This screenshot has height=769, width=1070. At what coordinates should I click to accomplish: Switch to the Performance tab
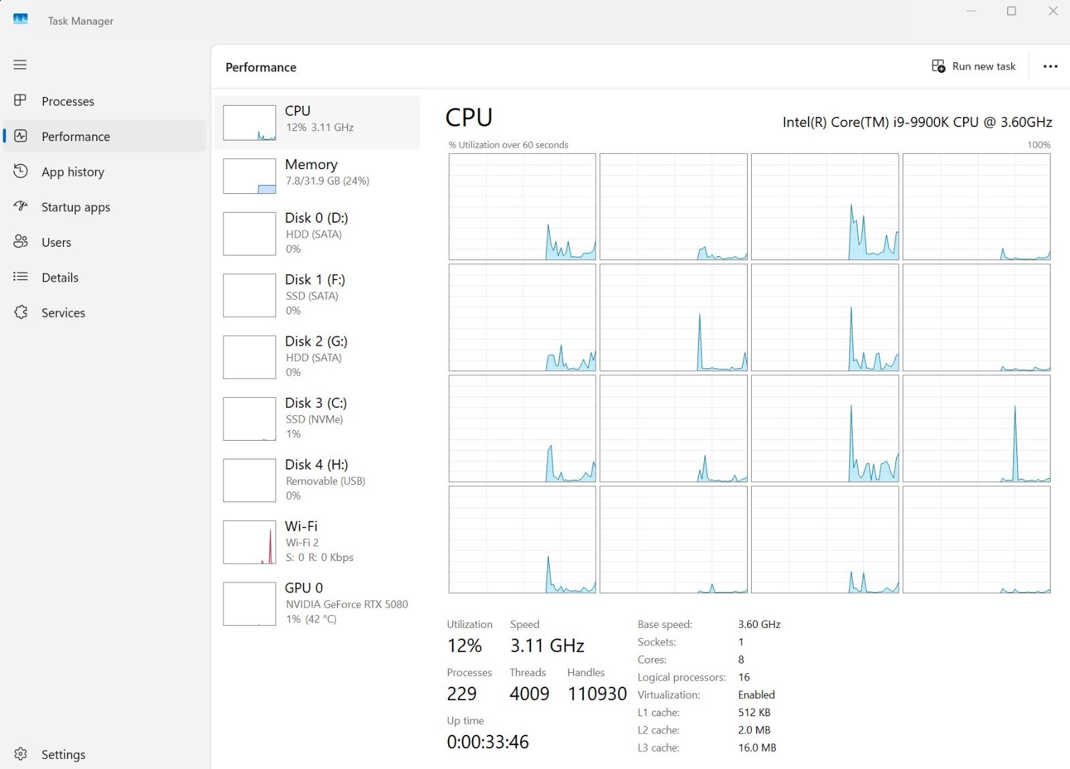click(76, 136)
